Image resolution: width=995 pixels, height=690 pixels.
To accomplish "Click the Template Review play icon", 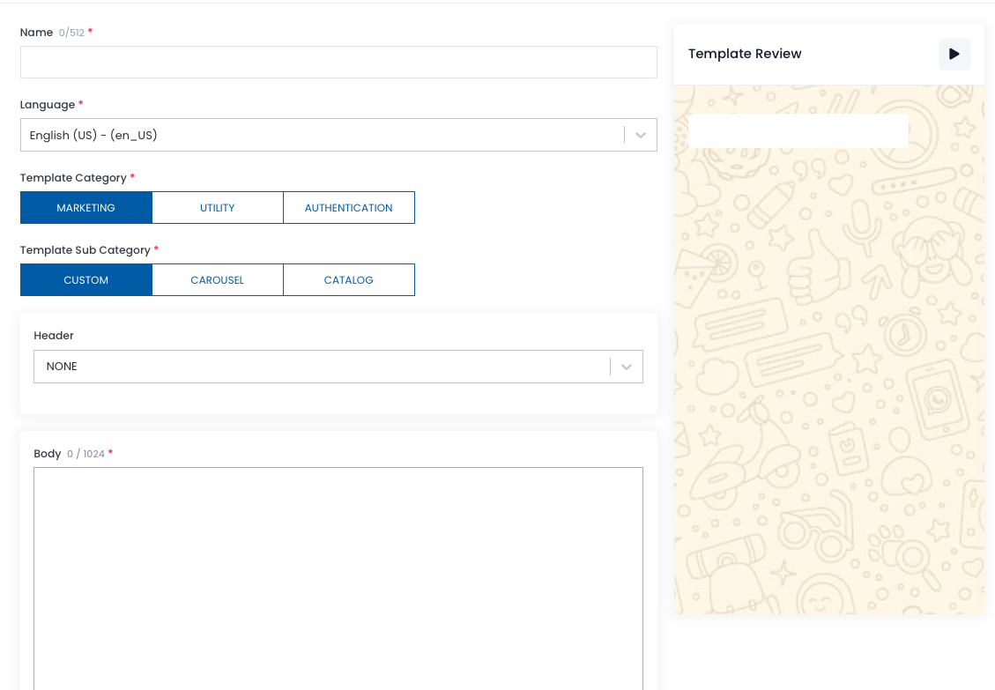I will (954, 54).
